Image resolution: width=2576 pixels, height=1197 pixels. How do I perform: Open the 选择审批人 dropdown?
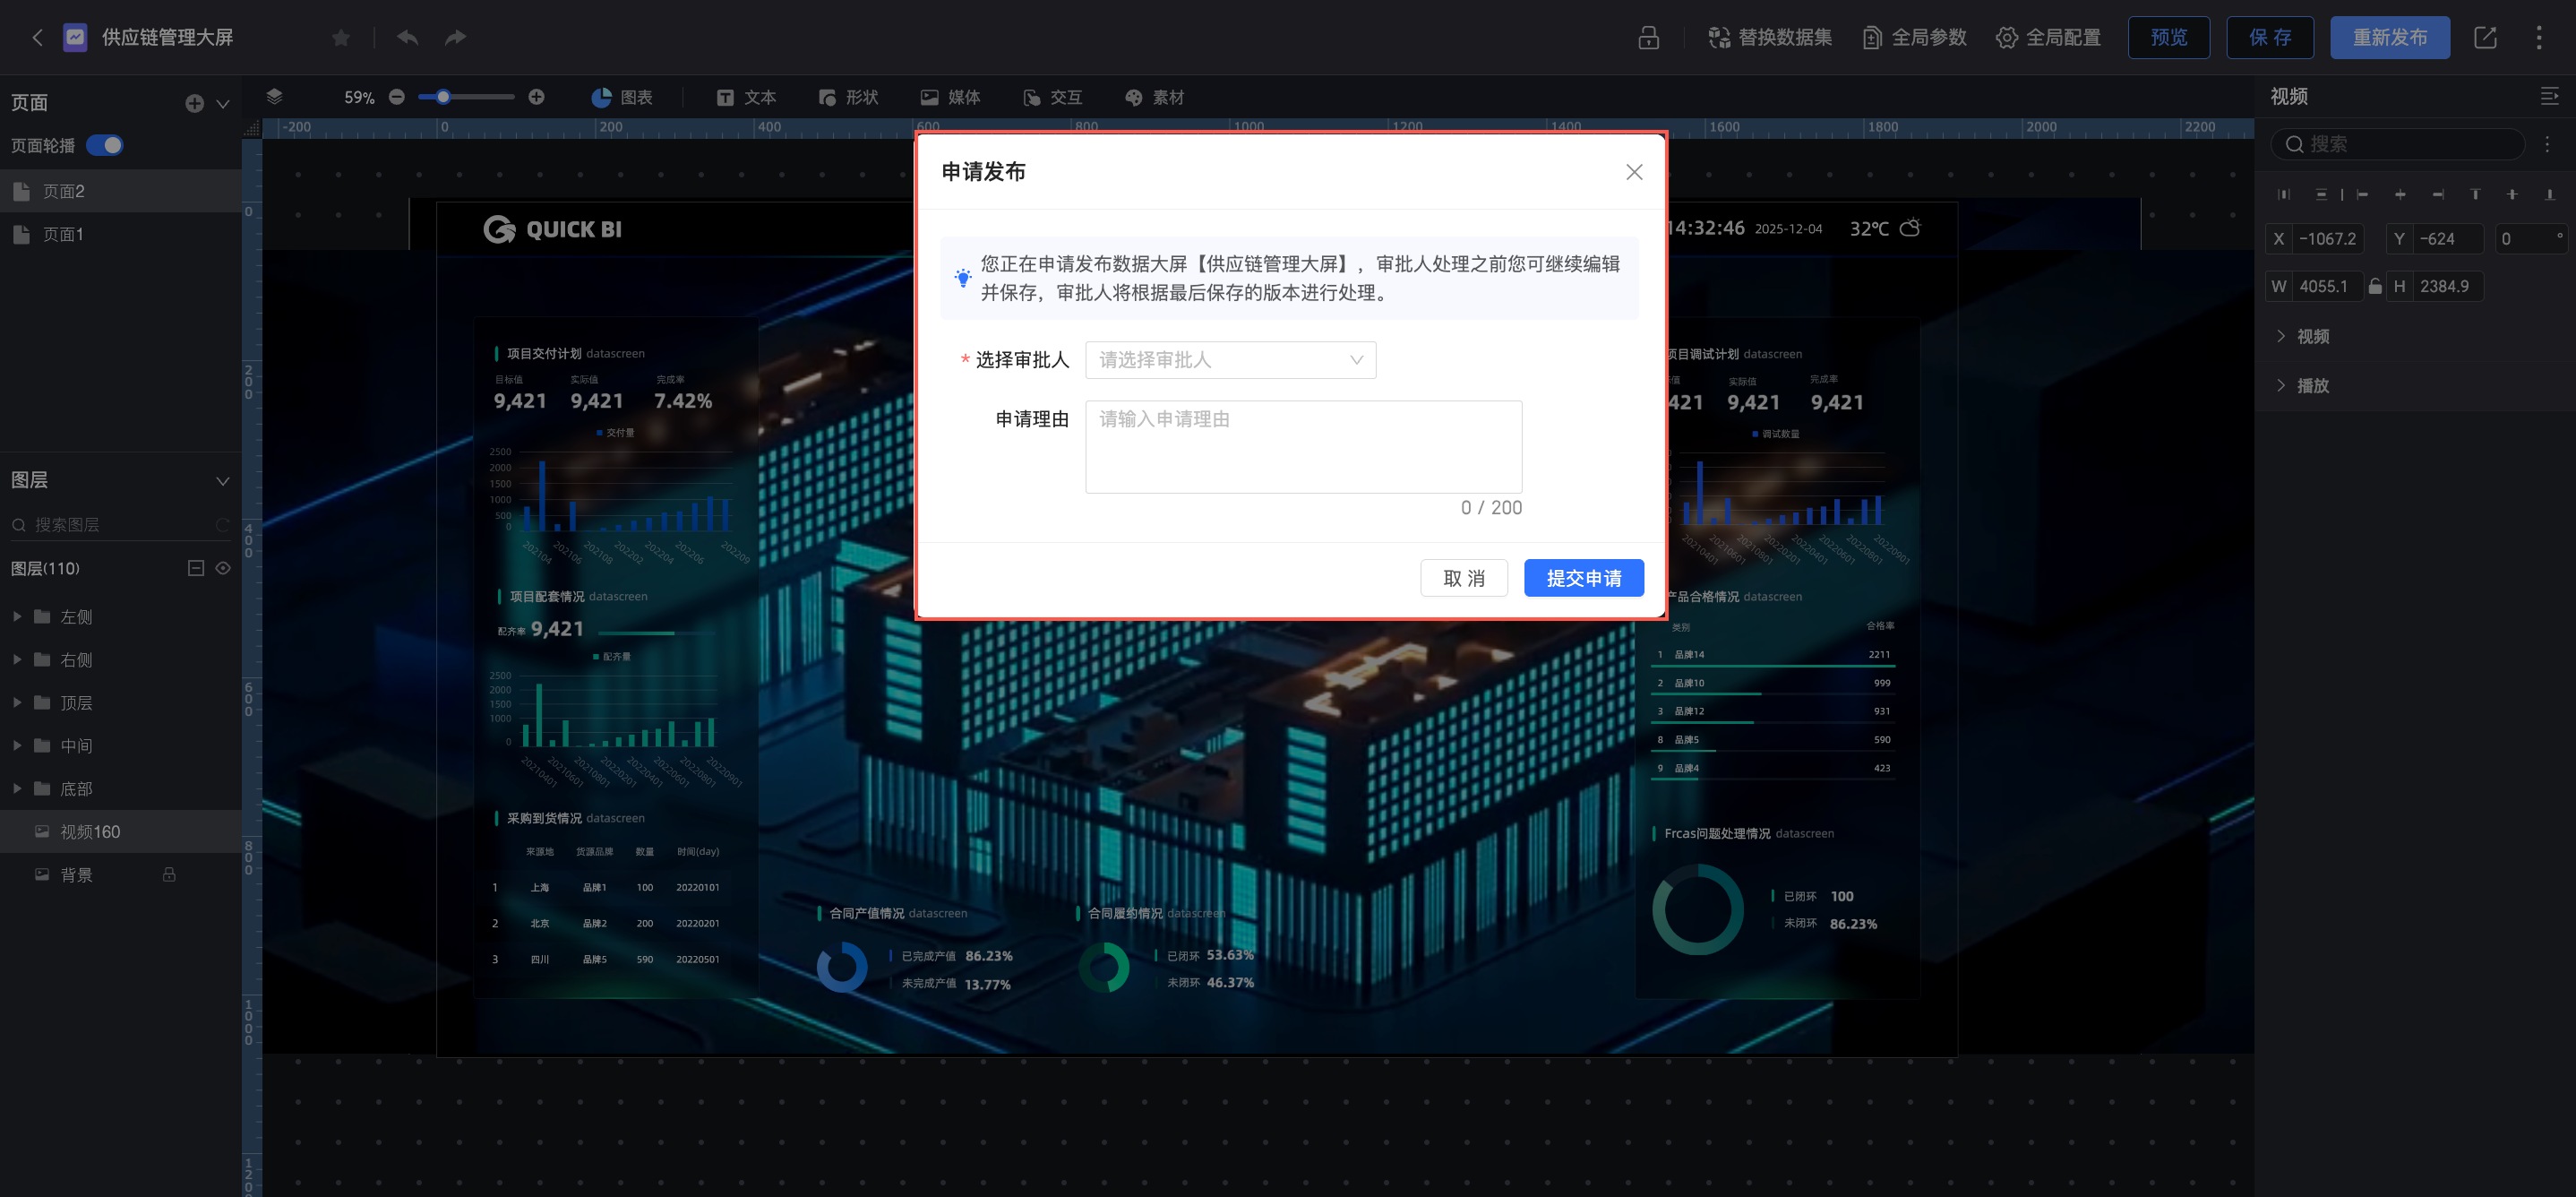(x=1230, y=360)
